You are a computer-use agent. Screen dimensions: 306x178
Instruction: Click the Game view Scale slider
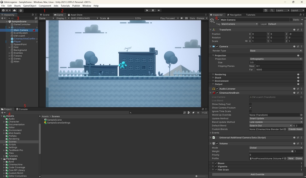point(121,18)
